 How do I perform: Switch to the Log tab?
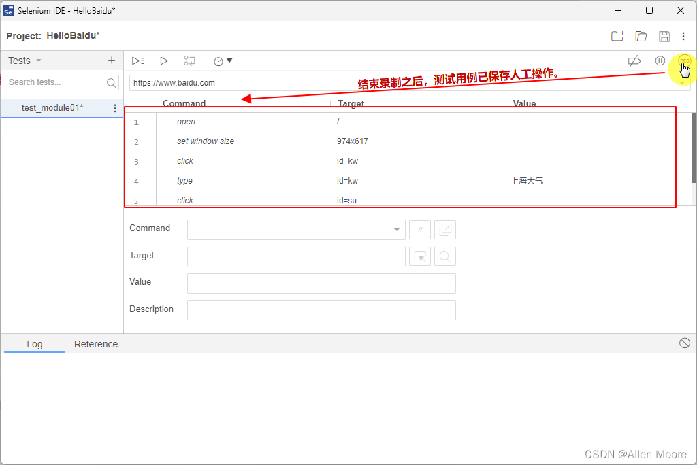[35, 344]
